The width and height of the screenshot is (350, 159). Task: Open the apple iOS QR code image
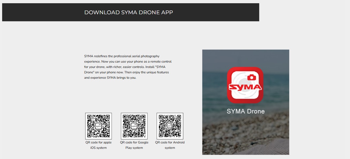(98, 126)
